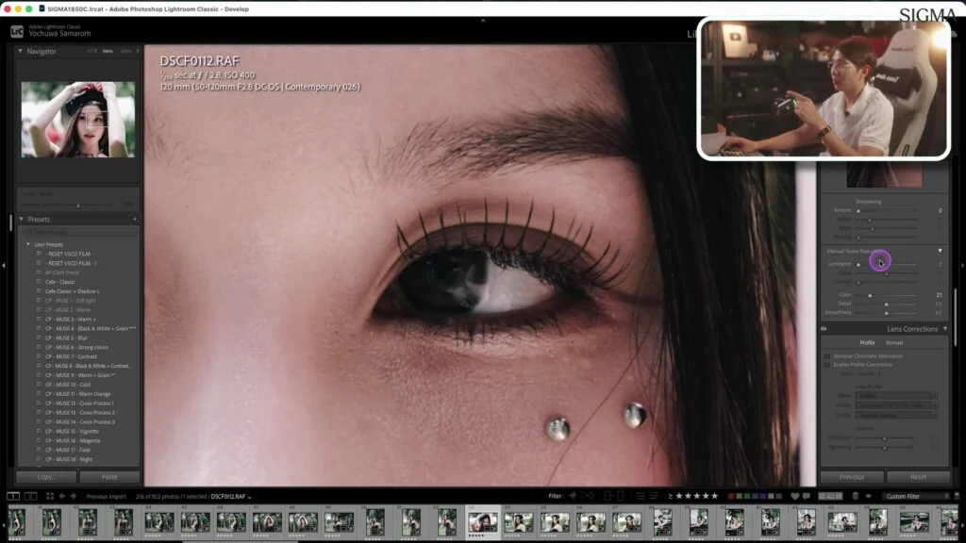Open the lens Profile dropdown
The height and width of the screenshot is (543, 966).
[x=896, y=416]
